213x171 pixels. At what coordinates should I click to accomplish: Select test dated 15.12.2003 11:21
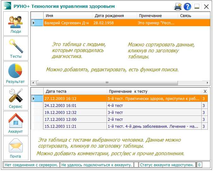75,126
